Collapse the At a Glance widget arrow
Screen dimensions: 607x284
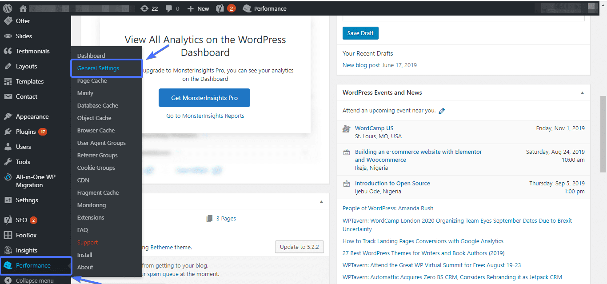(x=321, y=202)
